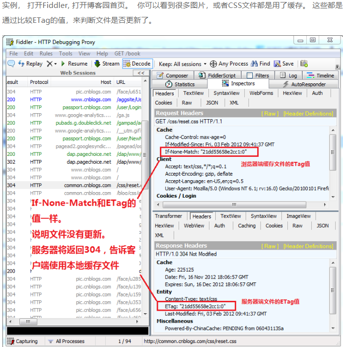The height and width of the screenshot is (347, 343).
Task: Select the ImageView tab
Action: pos(298,216)
